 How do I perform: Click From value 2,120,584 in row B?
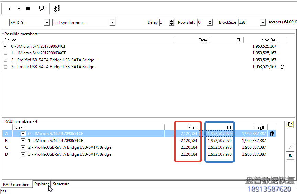click(189, 141)
